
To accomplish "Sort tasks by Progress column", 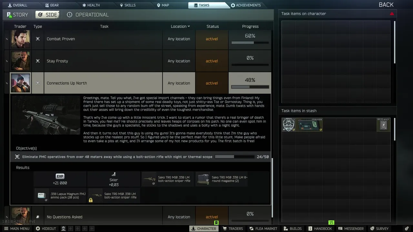I will tap(250, 26).
